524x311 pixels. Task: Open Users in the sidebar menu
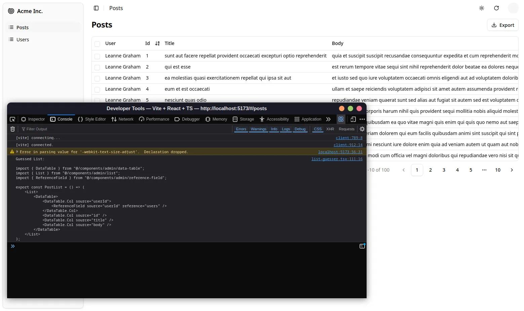[x=23, y=40]
